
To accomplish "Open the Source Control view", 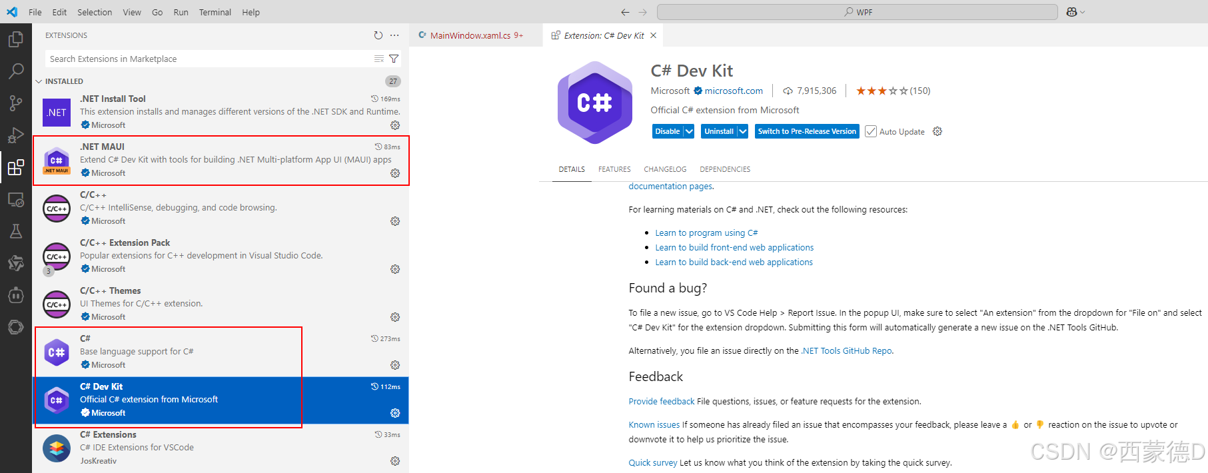I will 15,103.
